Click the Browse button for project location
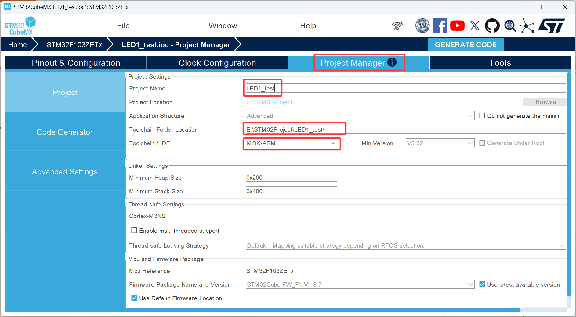 tap(545, 102)
